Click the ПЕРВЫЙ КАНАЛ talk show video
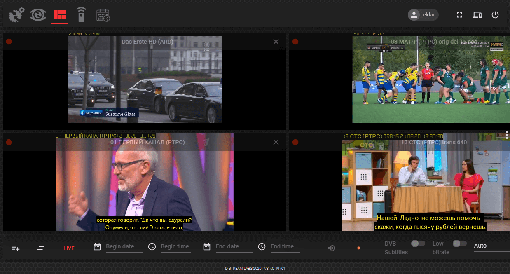The width and height of the screenshot is (510, 274). pos(145,182)
